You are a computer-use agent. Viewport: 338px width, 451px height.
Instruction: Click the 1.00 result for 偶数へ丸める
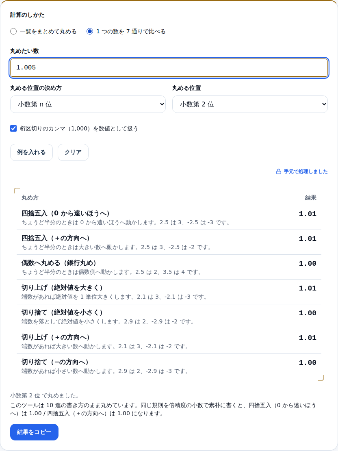coord(308,263)
